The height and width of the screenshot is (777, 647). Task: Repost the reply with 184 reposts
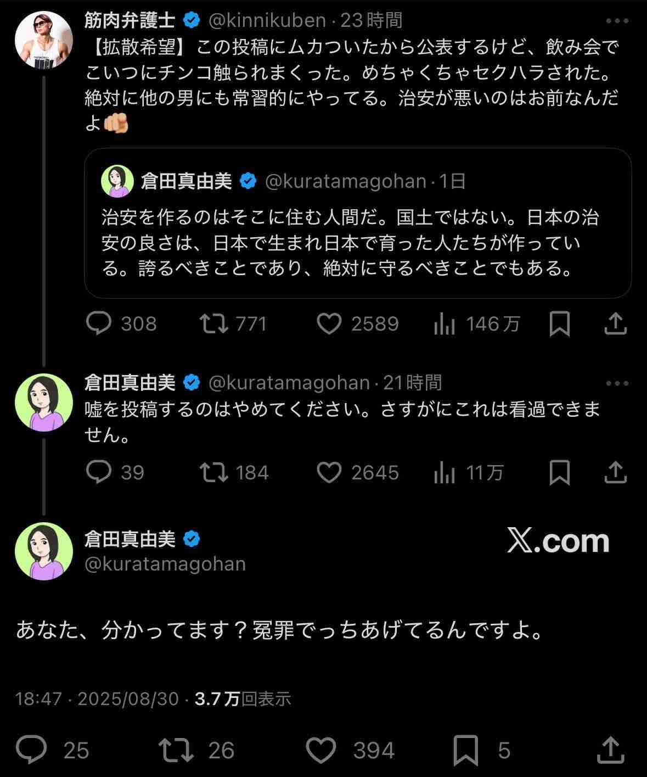(x=214, y=472)
